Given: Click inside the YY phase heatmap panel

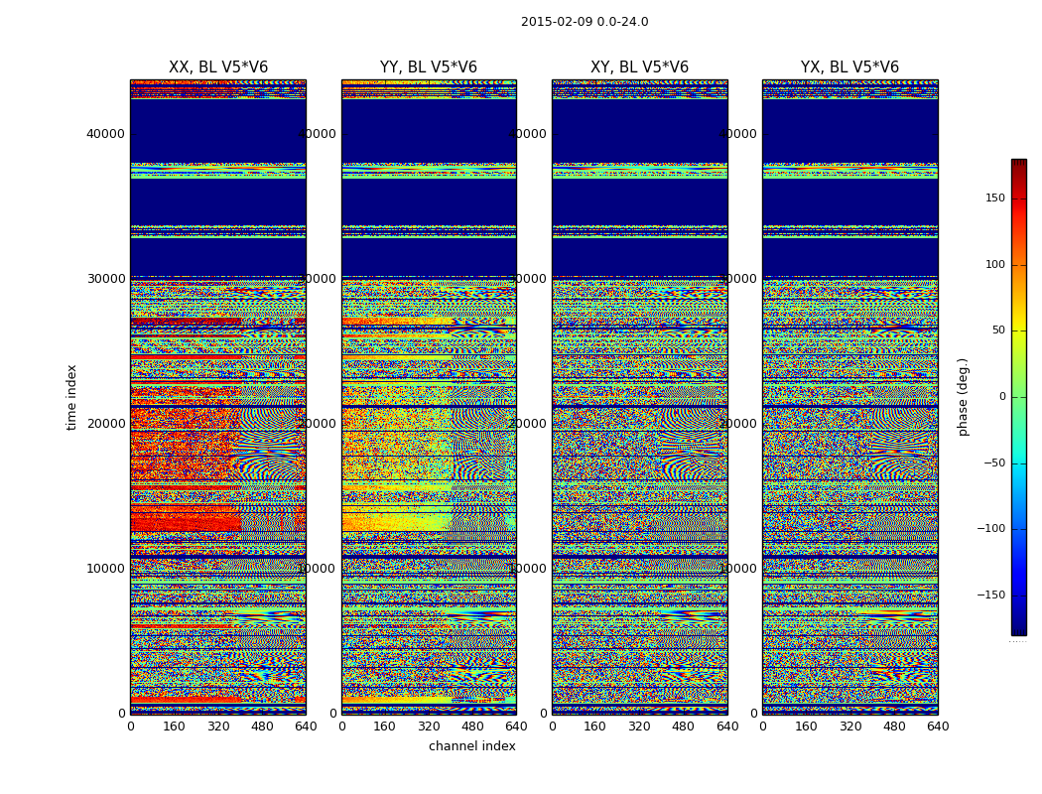Looking at the screenshot, I should tap(429, 397).
